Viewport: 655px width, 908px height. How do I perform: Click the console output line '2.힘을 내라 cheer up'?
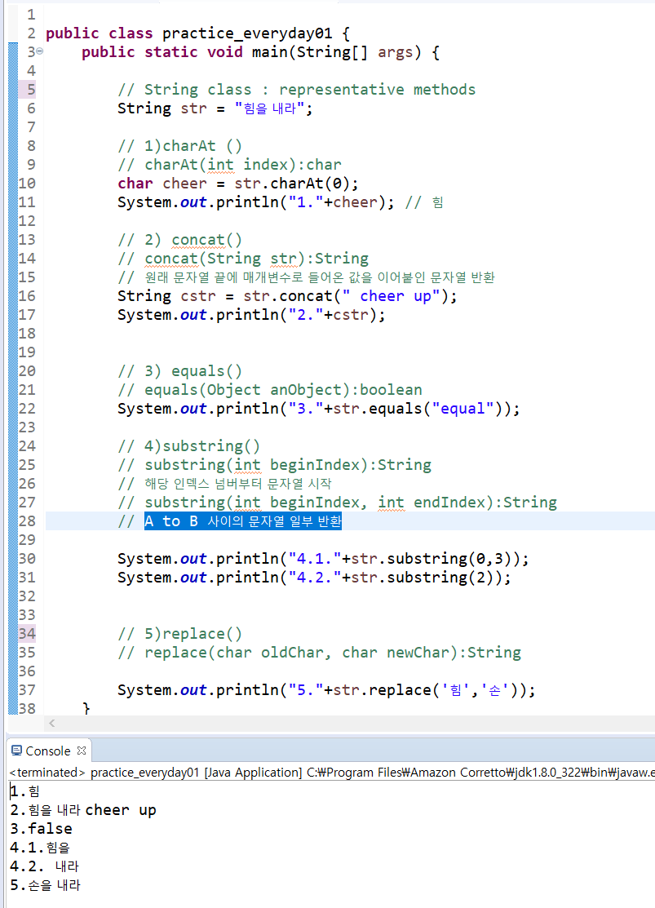click(x=83, y=810)
